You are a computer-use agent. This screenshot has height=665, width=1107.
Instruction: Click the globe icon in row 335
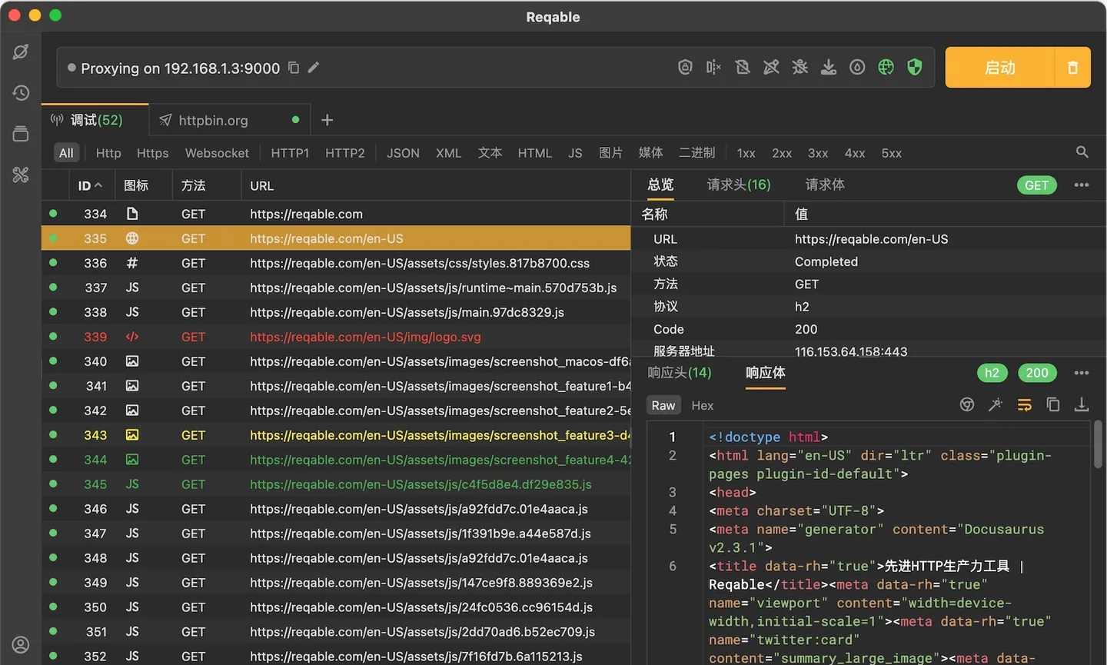click(x=132, y=238)
